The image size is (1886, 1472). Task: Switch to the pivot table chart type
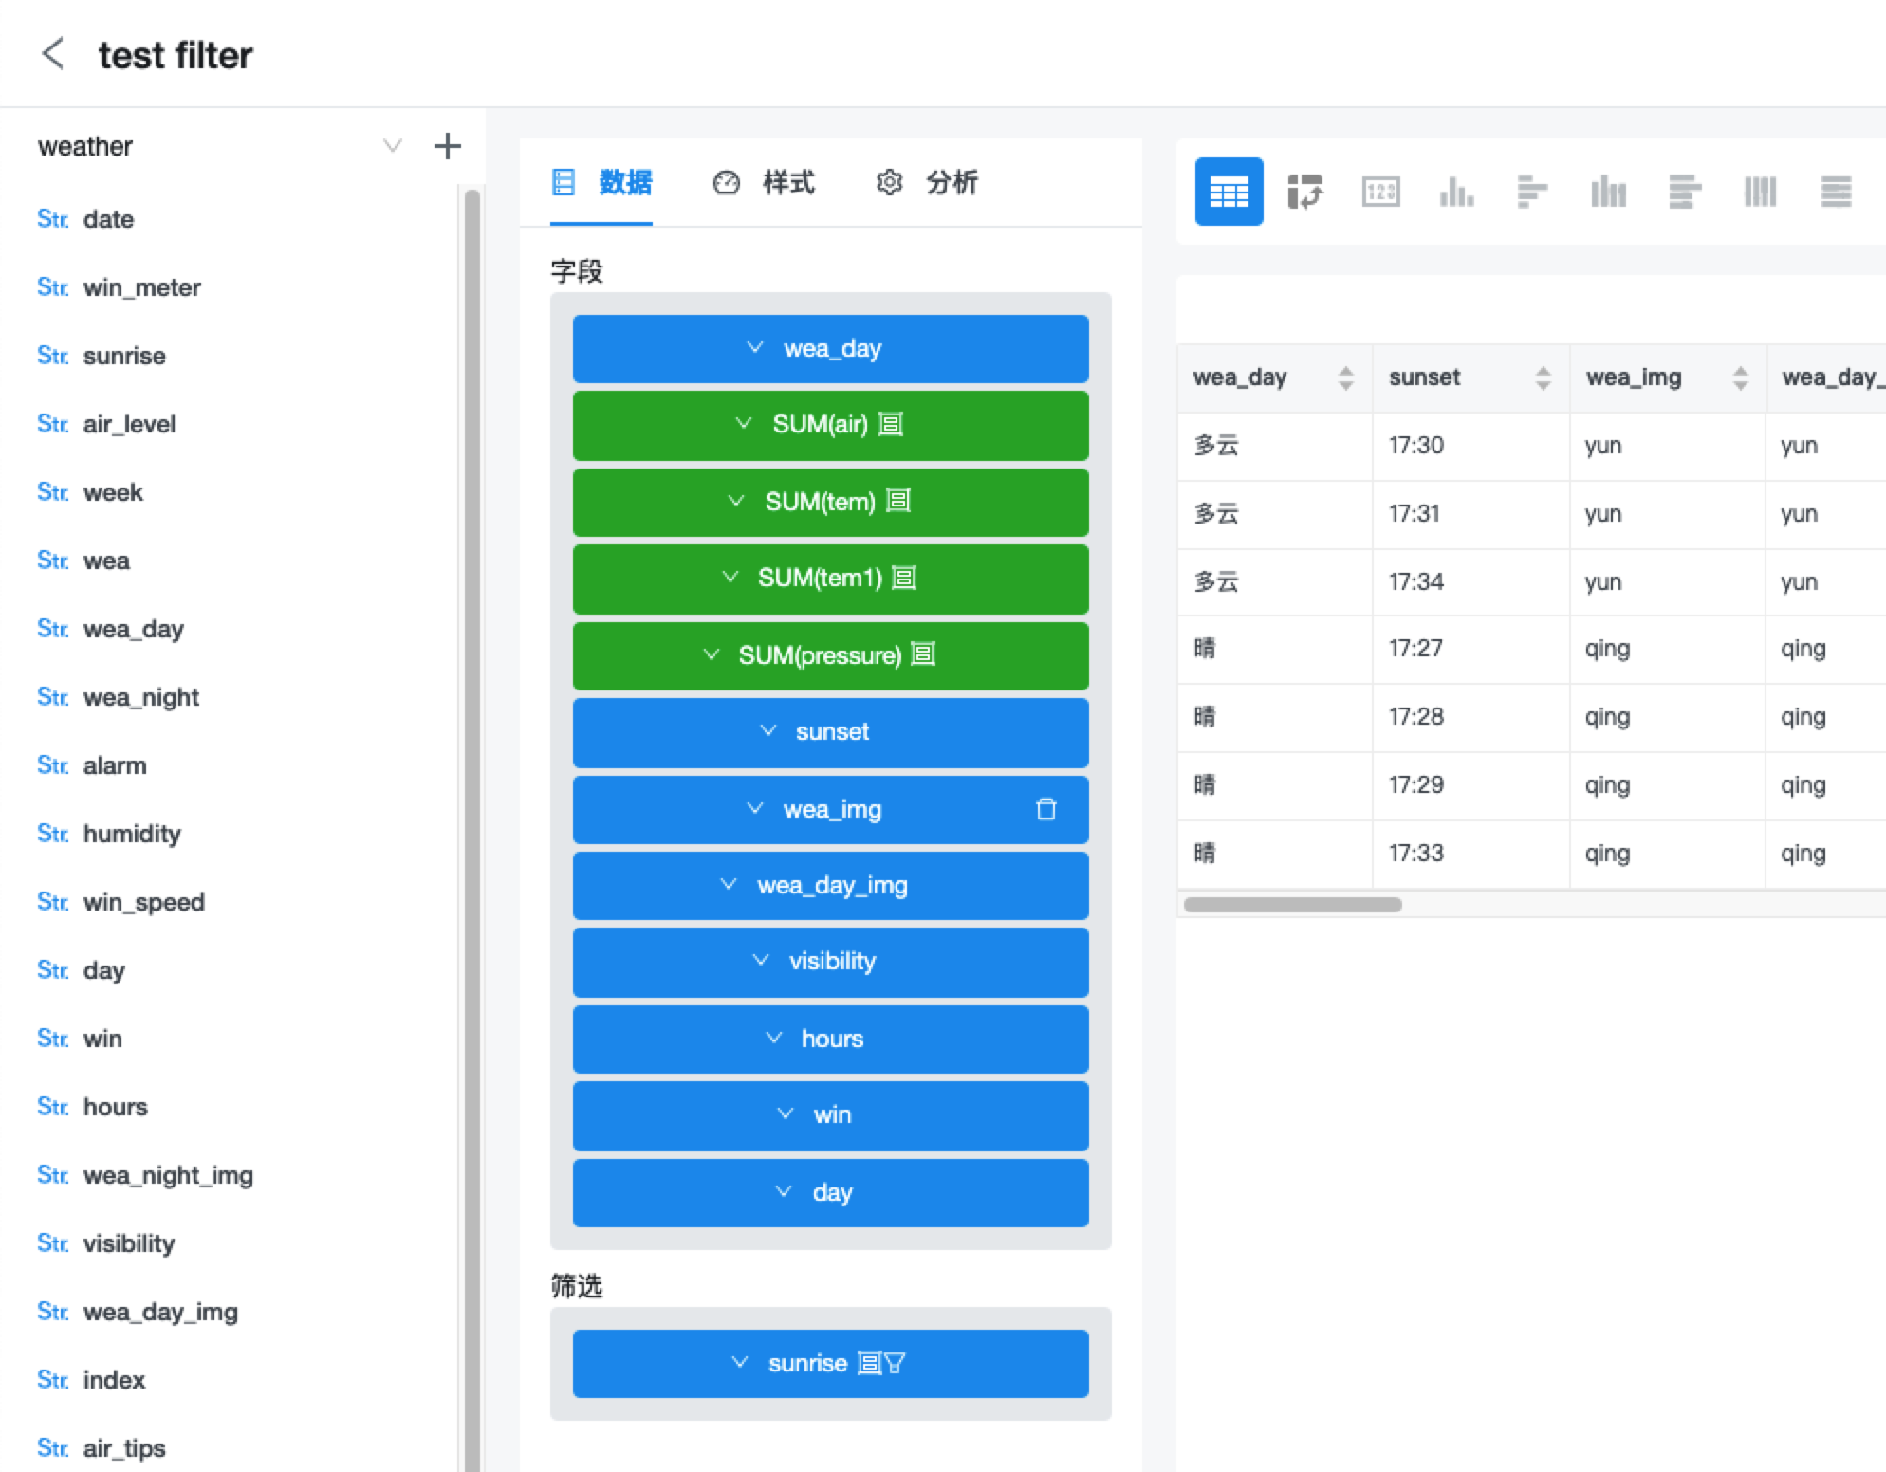(1306, 192)
